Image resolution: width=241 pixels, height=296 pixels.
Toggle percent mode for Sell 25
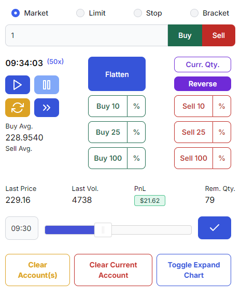click(222, 132)
